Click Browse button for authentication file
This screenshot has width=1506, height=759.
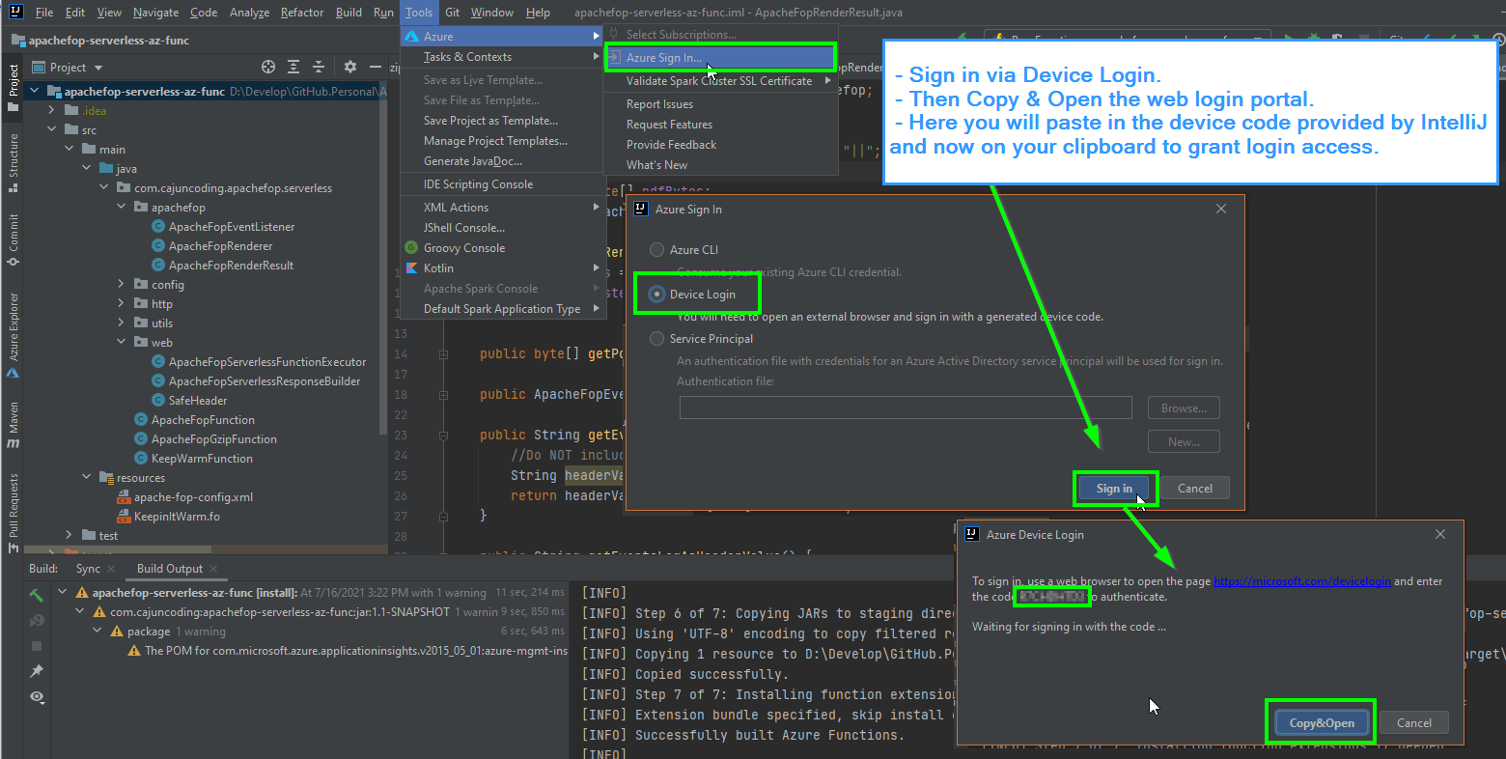1184,408
